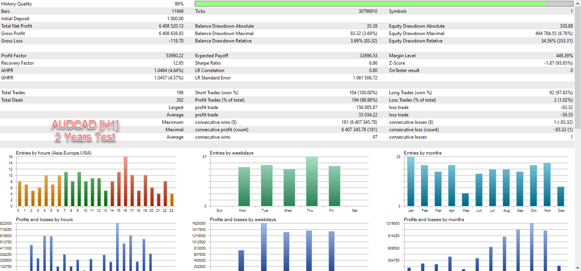This screenshot has height=271, width=581.
Task: Click Balance Drawdown Maximal value '83.32 (3.69%)'
Action: [364, 33]
